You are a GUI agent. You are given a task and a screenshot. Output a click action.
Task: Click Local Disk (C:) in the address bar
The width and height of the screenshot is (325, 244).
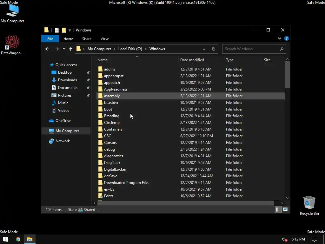tap(130, 49)
